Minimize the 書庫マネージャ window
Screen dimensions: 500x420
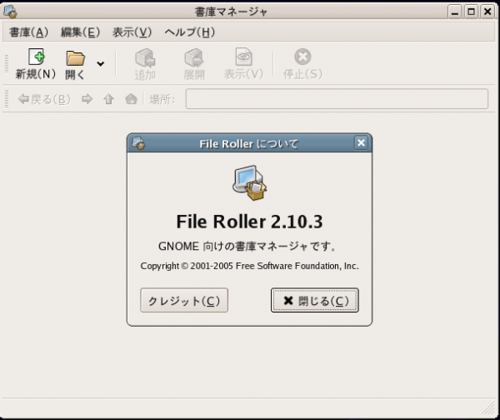pos(455,12)
